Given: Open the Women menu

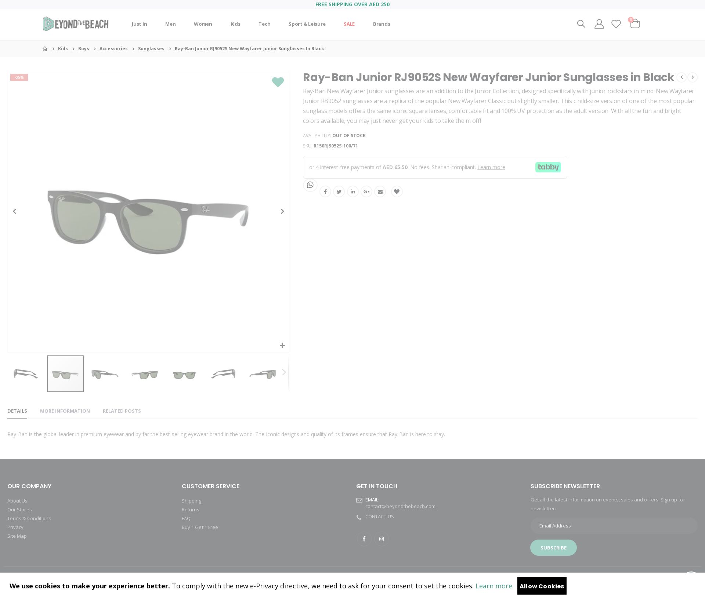Looking at the screenshot, I should pyautogui.click(x=203, y=24).
